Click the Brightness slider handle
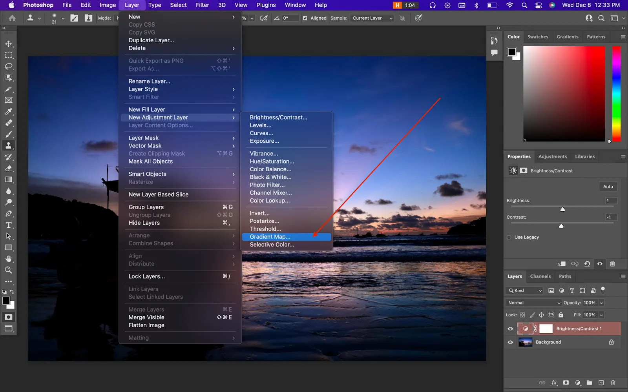 [x=562, y=209]
